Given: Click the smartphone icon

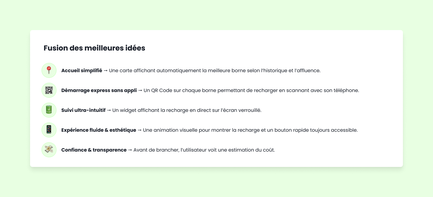Looking at the screenshot, I should coord(49,130).
